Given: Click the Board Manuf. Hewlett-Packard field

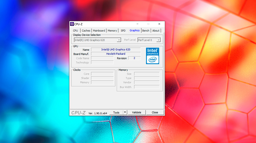Looking at the screenshot, I should (116, 54).
